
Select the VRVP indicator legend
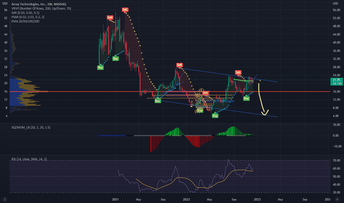(x=41, y=8)
